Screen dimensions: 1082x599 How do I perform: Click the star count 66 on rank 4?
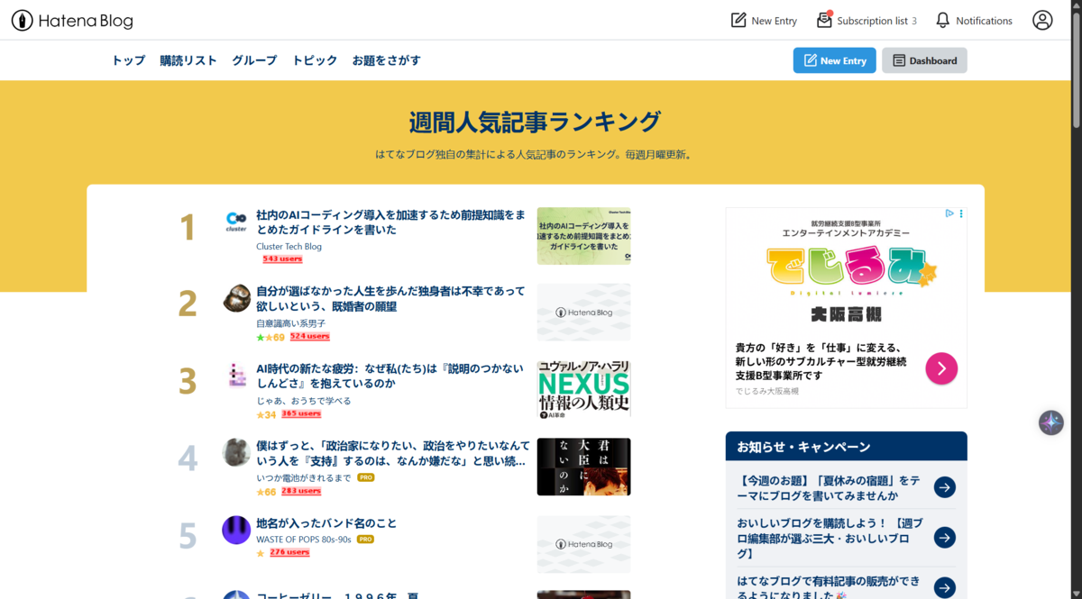(x=270, y=492)
